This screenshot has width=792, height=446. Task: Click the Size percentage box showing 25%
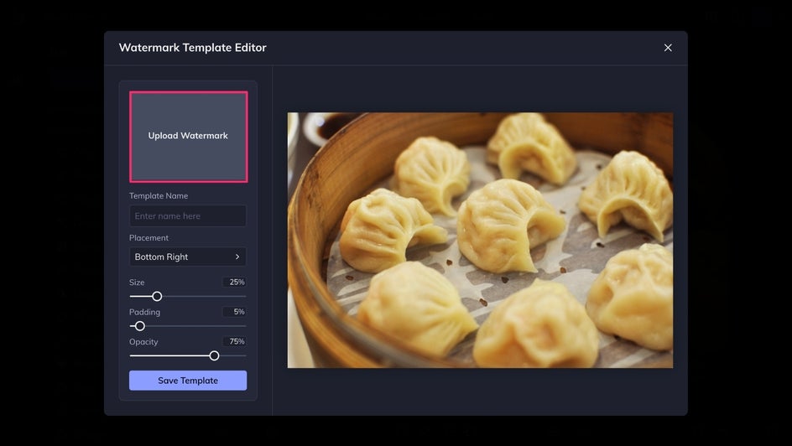(236, 283)
